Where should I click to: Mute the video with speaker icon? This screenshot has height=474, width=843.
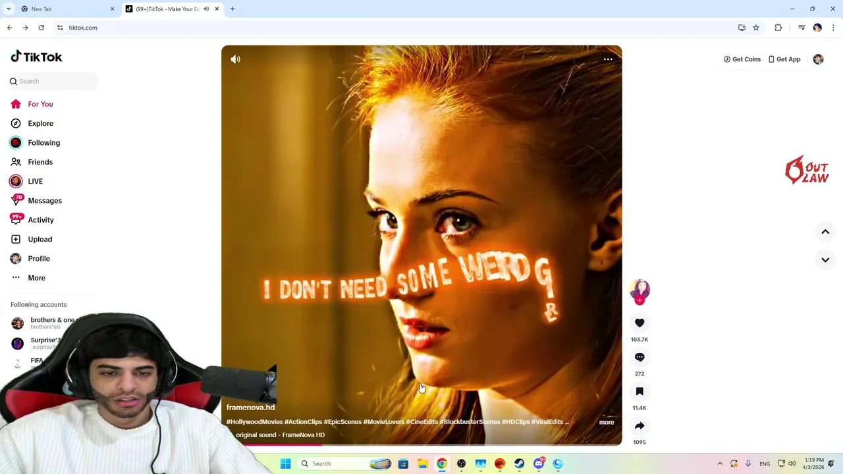coord(235,59)
